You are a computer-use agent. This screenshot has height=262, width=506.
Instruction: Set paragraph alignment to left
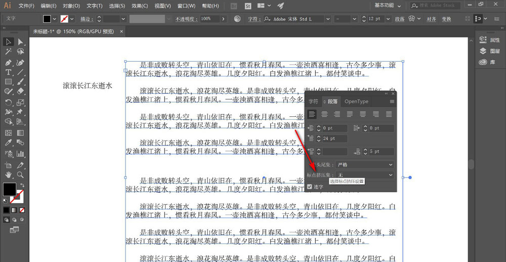(x=312, y=114)
